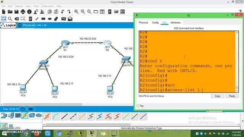Open the custom devices dialog icon
This screenshot has height=137, width=244.
(102, 12)
